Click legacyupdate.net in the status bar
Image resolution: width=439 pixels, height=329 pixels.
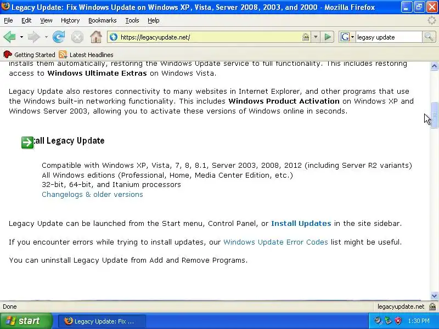pos(401,307)
